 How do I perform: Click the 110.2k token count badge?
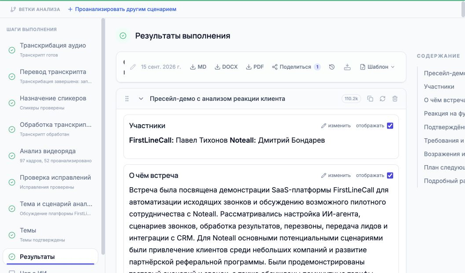[x=351, y=99]
